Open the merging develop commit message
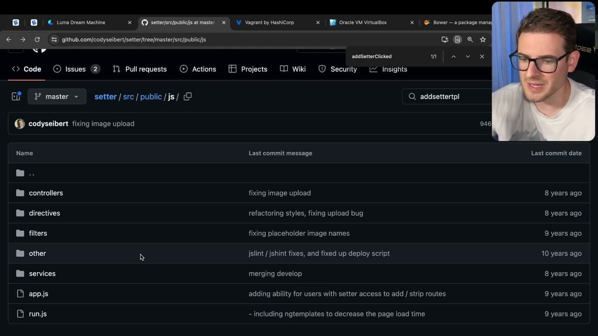Screen dimensions: 598x336 point(275,273)
